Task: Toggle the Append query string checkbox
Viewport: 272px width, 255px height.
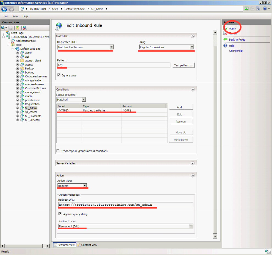Action: point(60,214)
